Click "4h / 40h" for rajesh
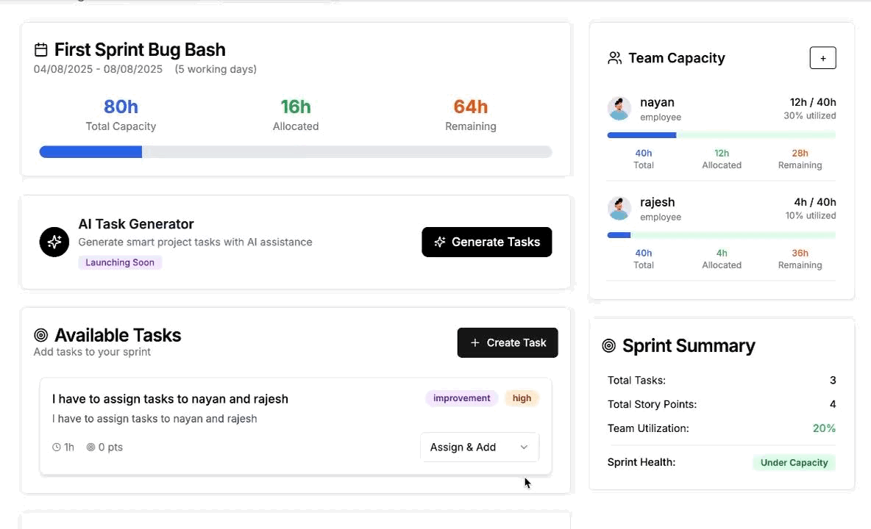The height and width of the screenshot is (529, 871). point(815,202)
